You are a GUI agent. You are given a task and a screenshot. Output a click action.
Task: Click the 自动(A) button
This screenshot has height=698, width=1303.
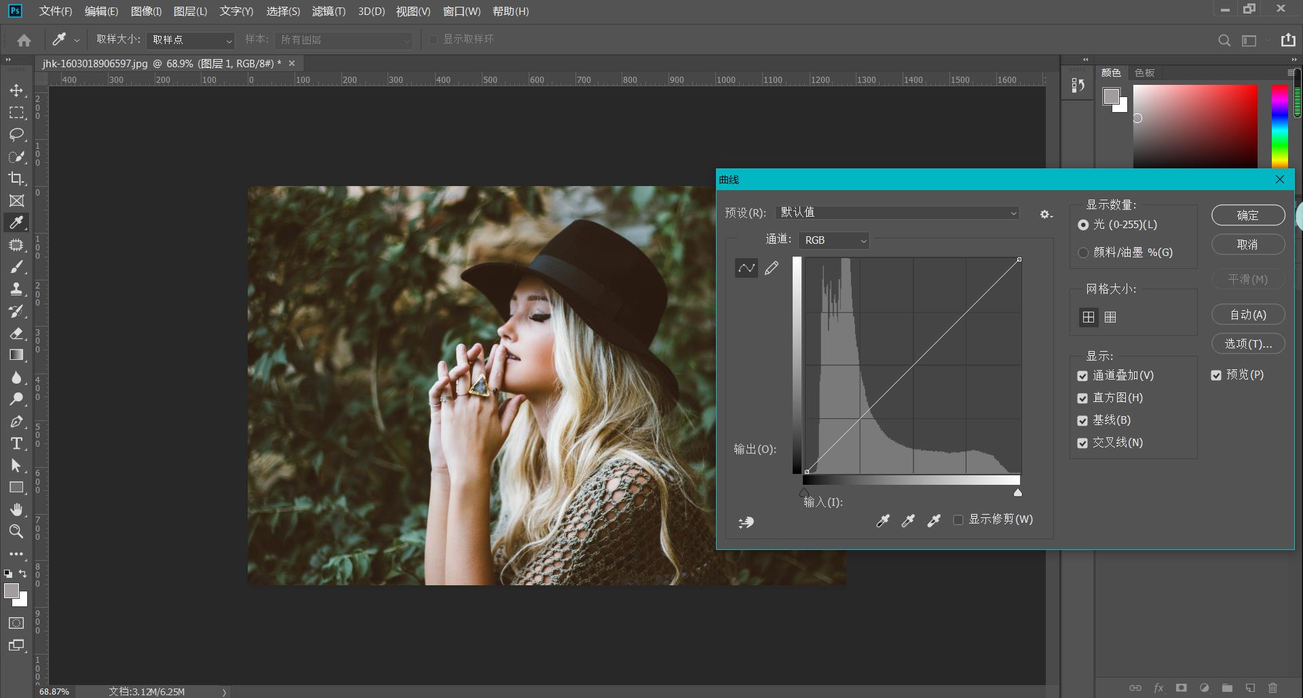1247,315
